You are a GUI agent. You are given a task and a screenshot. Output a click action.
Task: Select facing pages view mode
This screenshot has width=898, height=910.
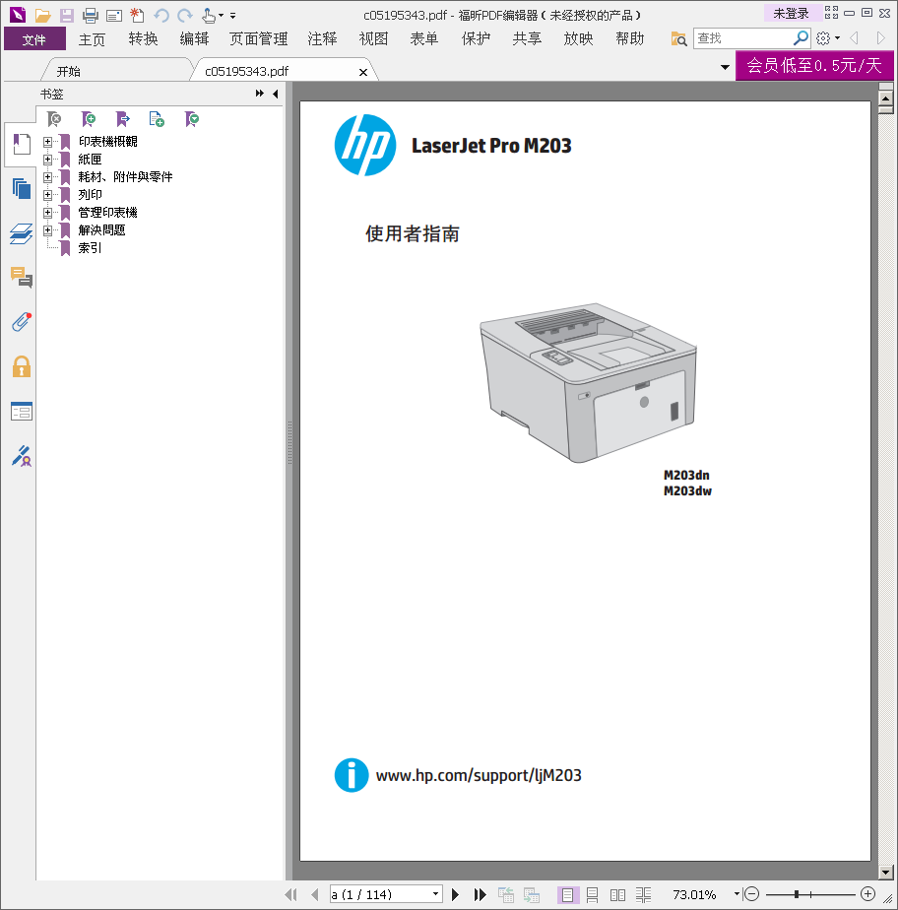[617, 895]
